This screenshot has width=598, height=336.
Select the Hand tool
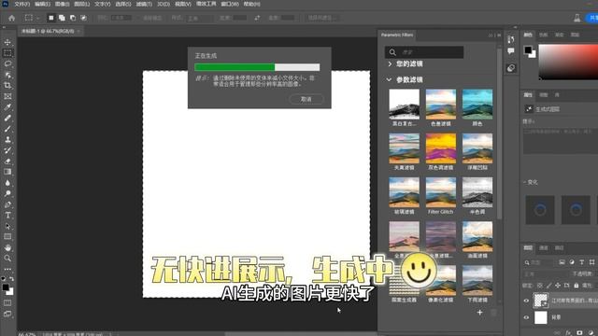7,247
